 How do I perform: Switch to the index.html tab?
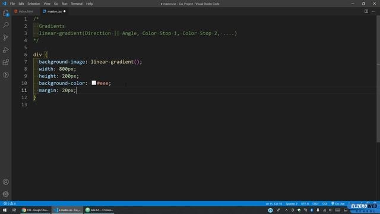[x=26, y=11]
